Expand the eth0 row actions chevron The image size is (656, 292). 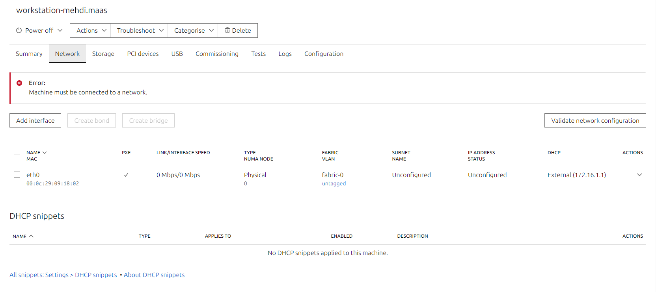click(x=639, y=175)
